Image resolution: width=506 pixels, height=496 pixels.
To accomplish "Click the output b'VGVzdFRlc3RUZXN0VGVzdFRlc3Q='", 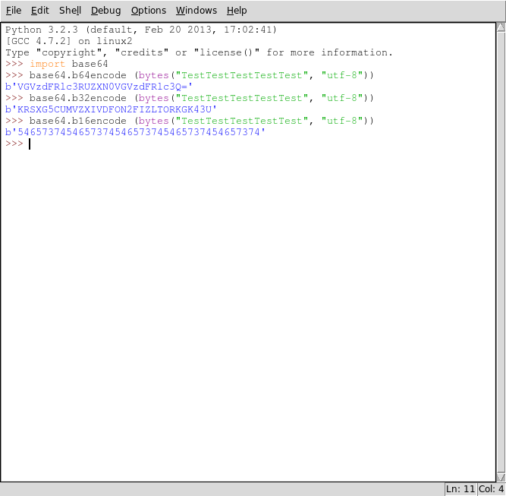I will [99, 87].
